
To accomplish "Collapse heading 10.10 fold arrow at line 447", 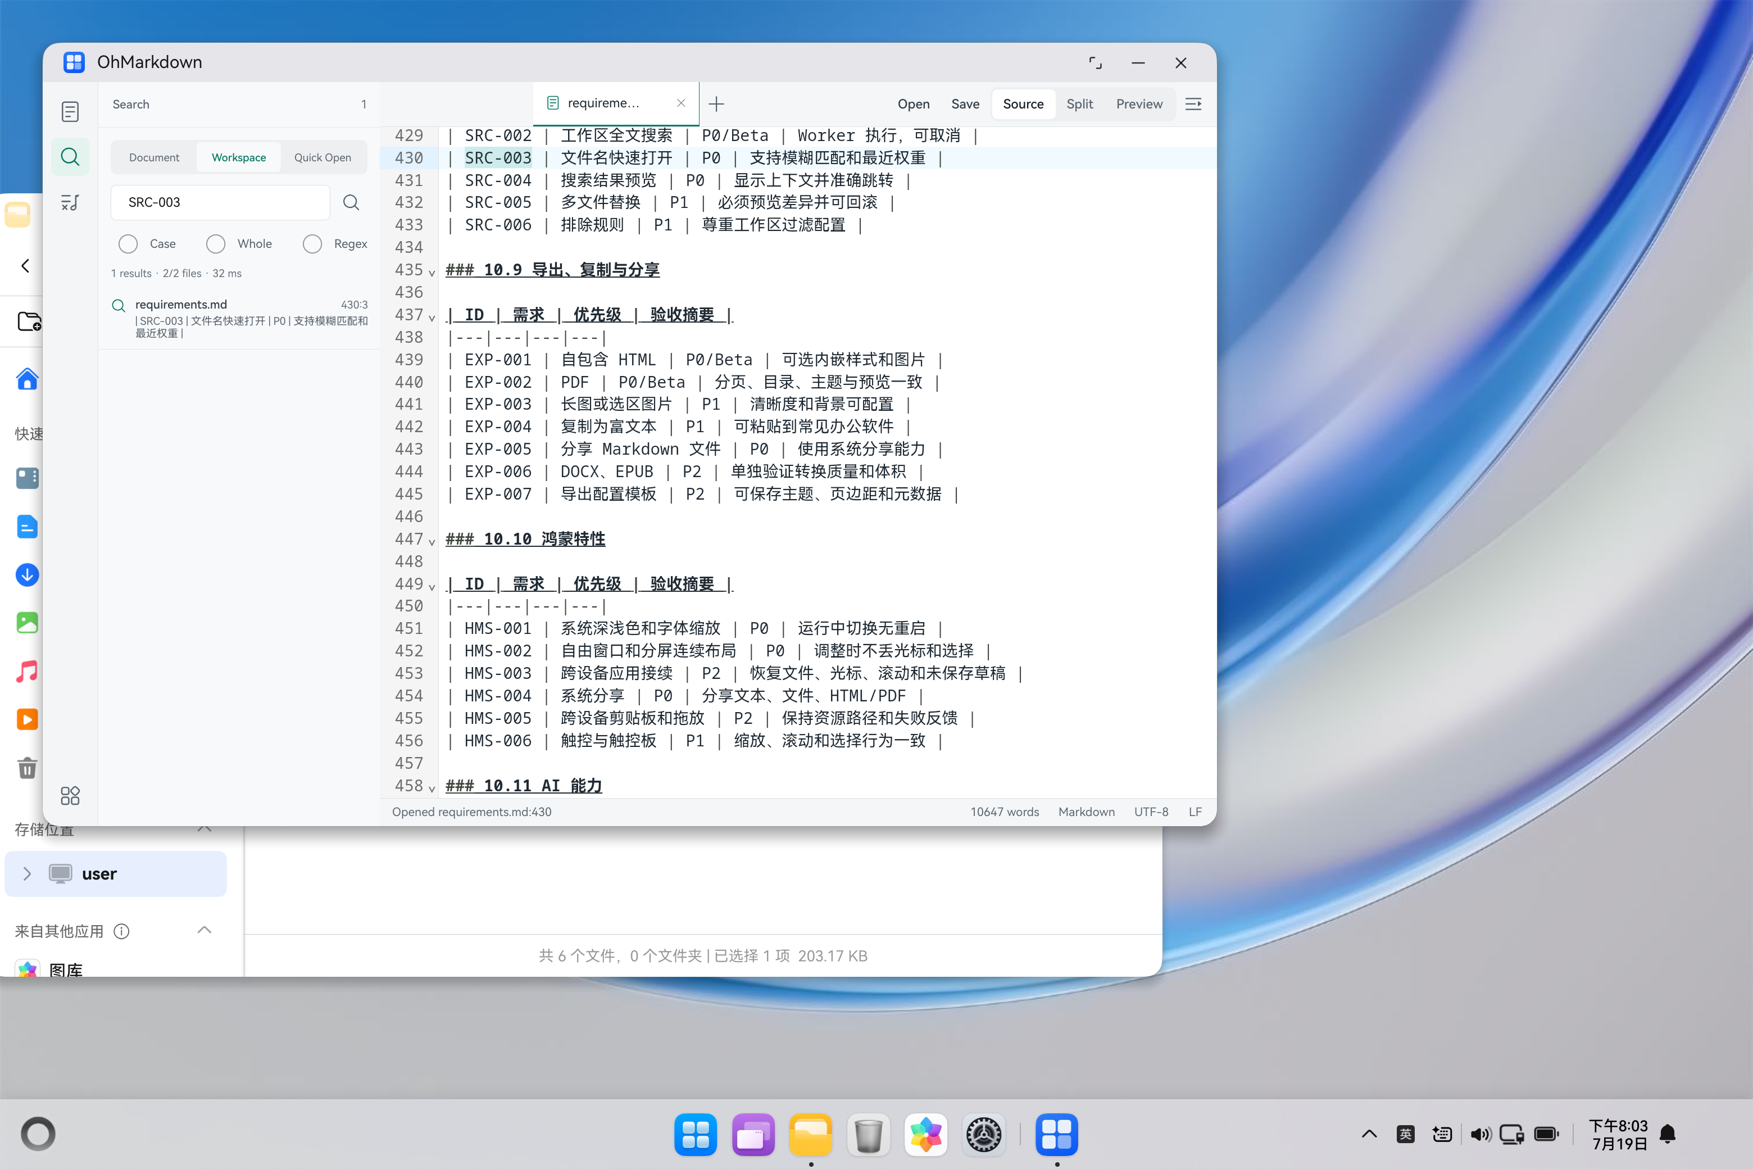I will tap(432, 542).
